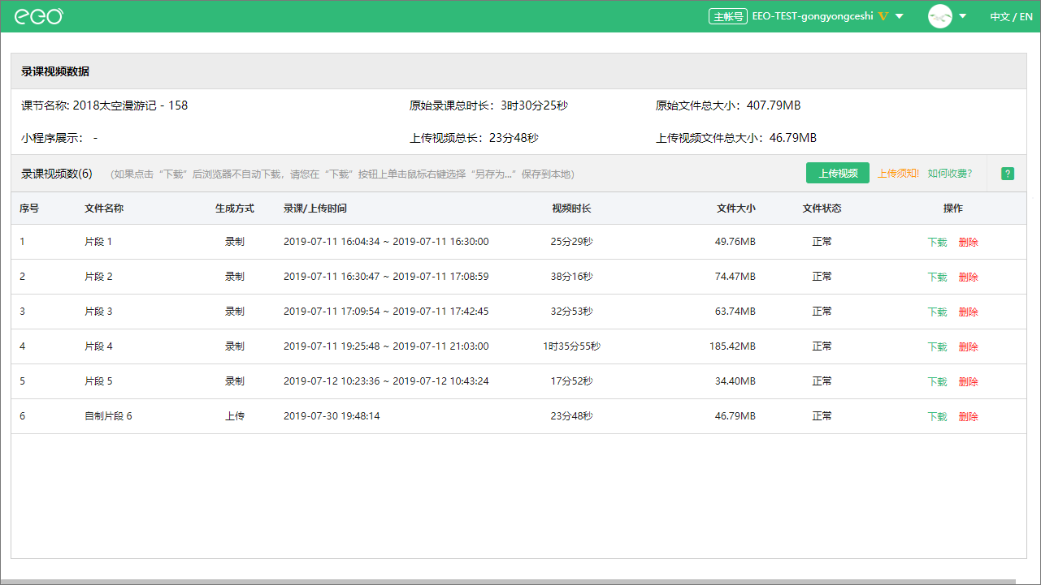Click duration 1时35分55秒
1041x585 pixels.
pyautogui.click(x=571, y=346)
